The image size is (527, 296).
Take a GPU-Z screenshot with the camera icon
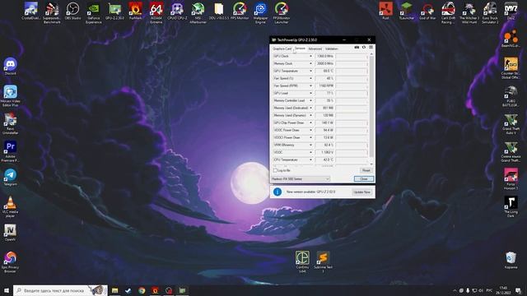pos(357,48)
